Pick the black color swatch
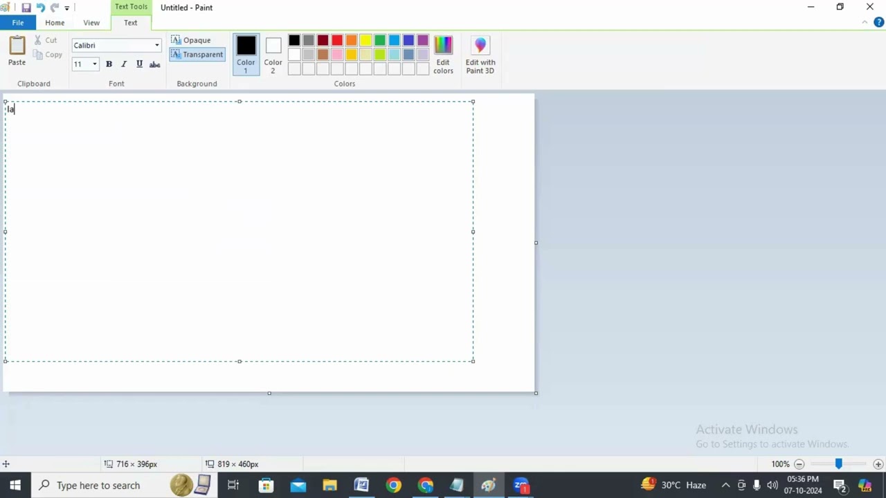 pos(294,41)
